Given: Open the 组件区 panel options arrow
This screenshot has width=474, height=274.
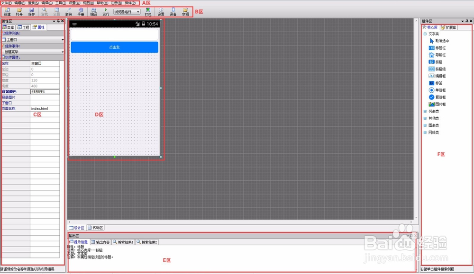Looking at the screenshot, I should pos(463,21).
